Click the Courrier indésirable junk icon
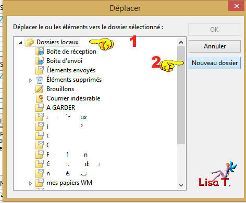This screenshot has height=203, width=246. 40,98
